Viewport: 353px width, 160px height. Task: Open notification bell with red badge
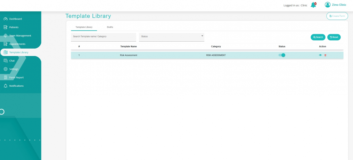click(313, 5)
